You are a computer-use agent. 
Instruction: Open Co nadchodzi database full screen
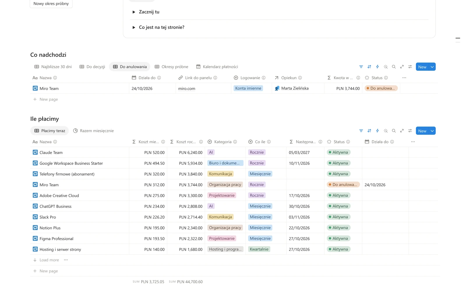[402, 67]
